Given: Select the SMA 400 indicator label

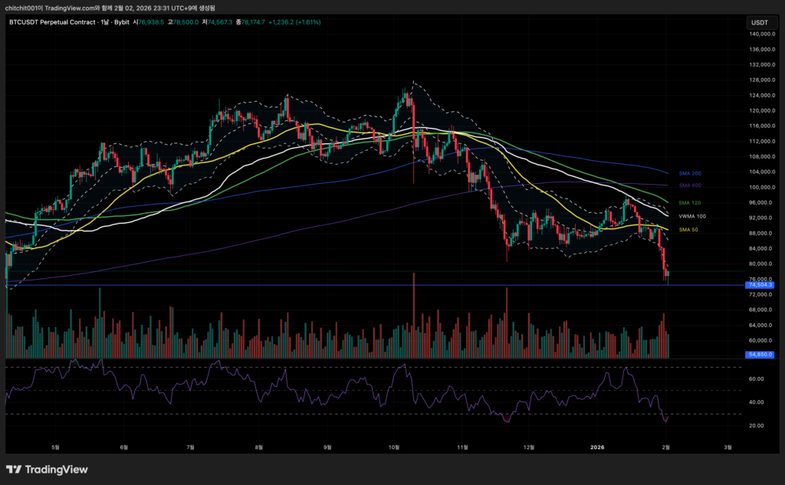Looking at the screenshot, I should [690, 185].
